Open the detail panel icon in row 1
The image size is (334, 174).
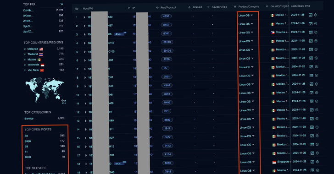click(x=311, y=15)
